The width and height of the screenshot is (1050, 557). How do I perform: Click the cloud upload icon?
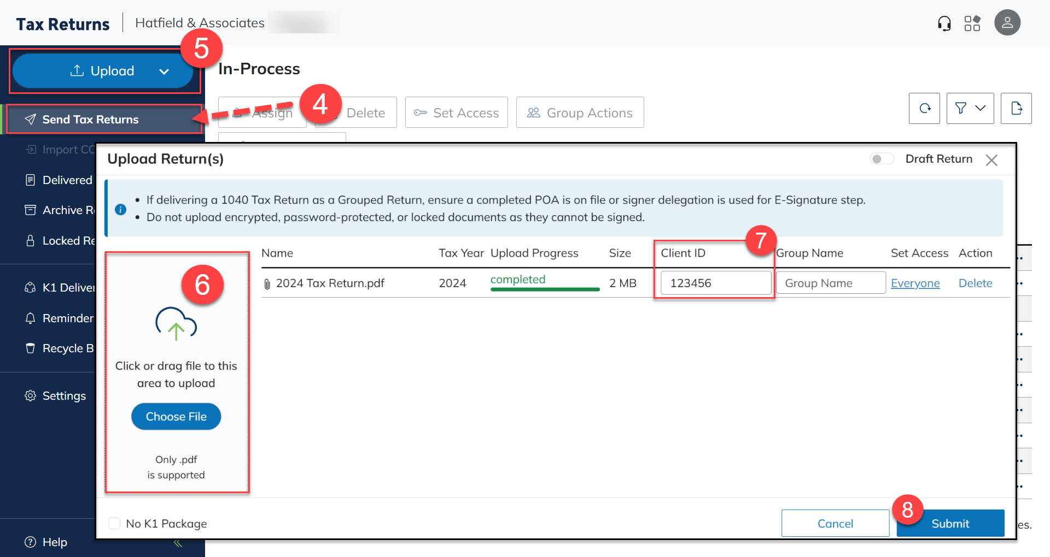click(176, 324)
